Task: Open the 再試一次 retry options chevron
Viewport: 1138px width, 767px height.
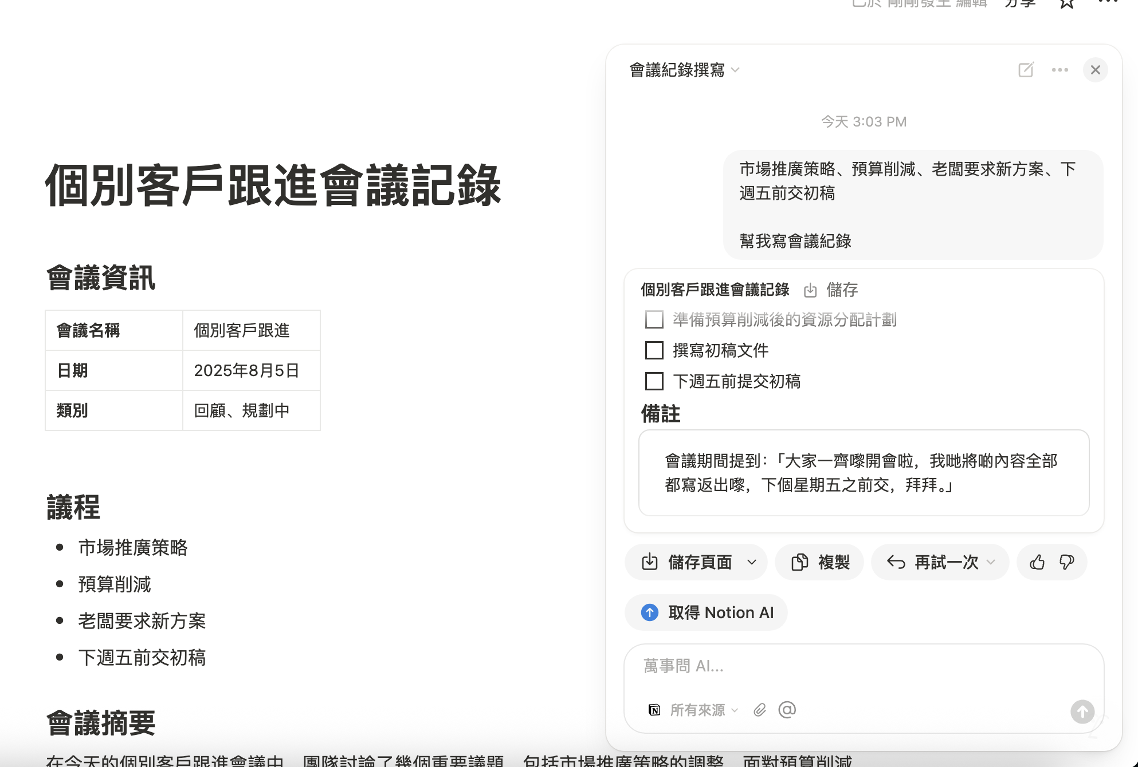Action: point(991,562)
